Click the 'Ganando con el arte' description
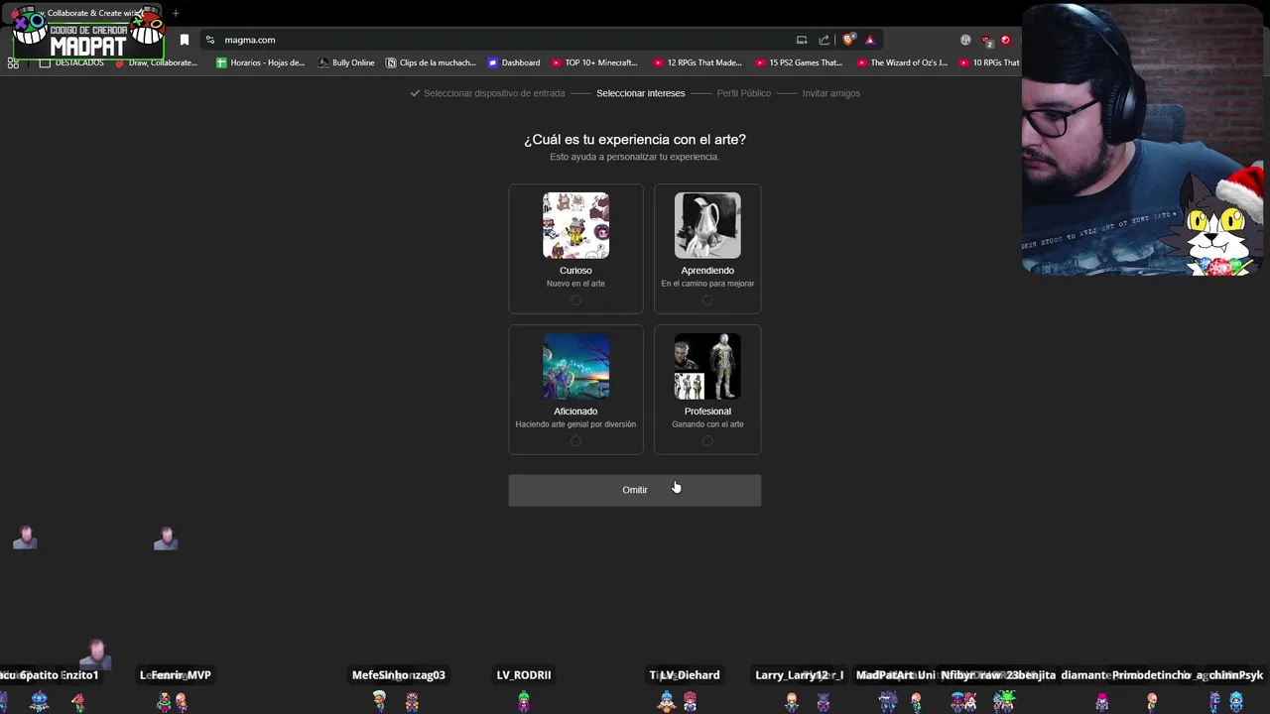This screenshot has height=714, width=1270. (x=707, y=424)
